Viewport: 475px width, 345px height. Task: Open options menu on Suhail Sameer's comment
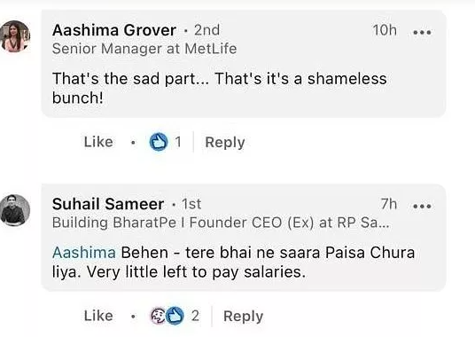pyautogui.click(x=422, y=206)
